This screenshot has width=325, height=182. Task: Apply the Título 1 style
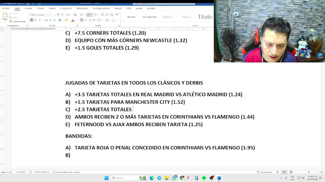(x=168, y=17)
